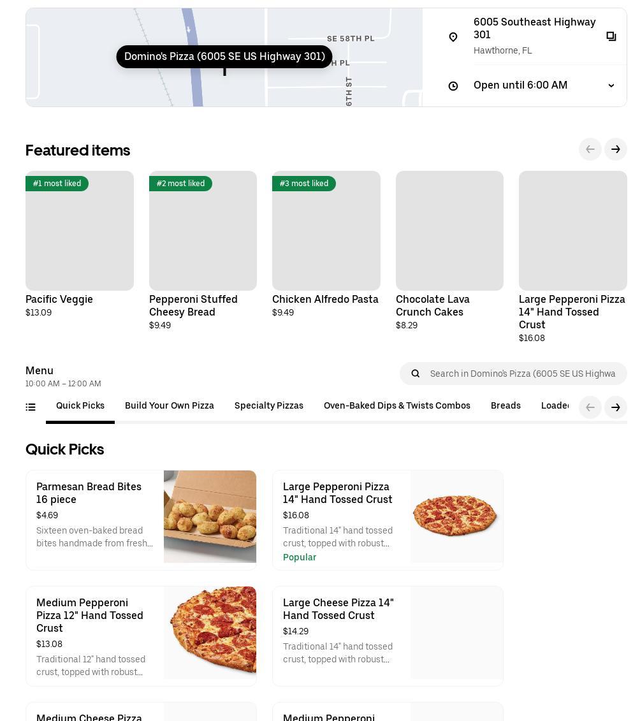Go to the Breads tab
Screen dimensions: 640x721
coord(505,406)
